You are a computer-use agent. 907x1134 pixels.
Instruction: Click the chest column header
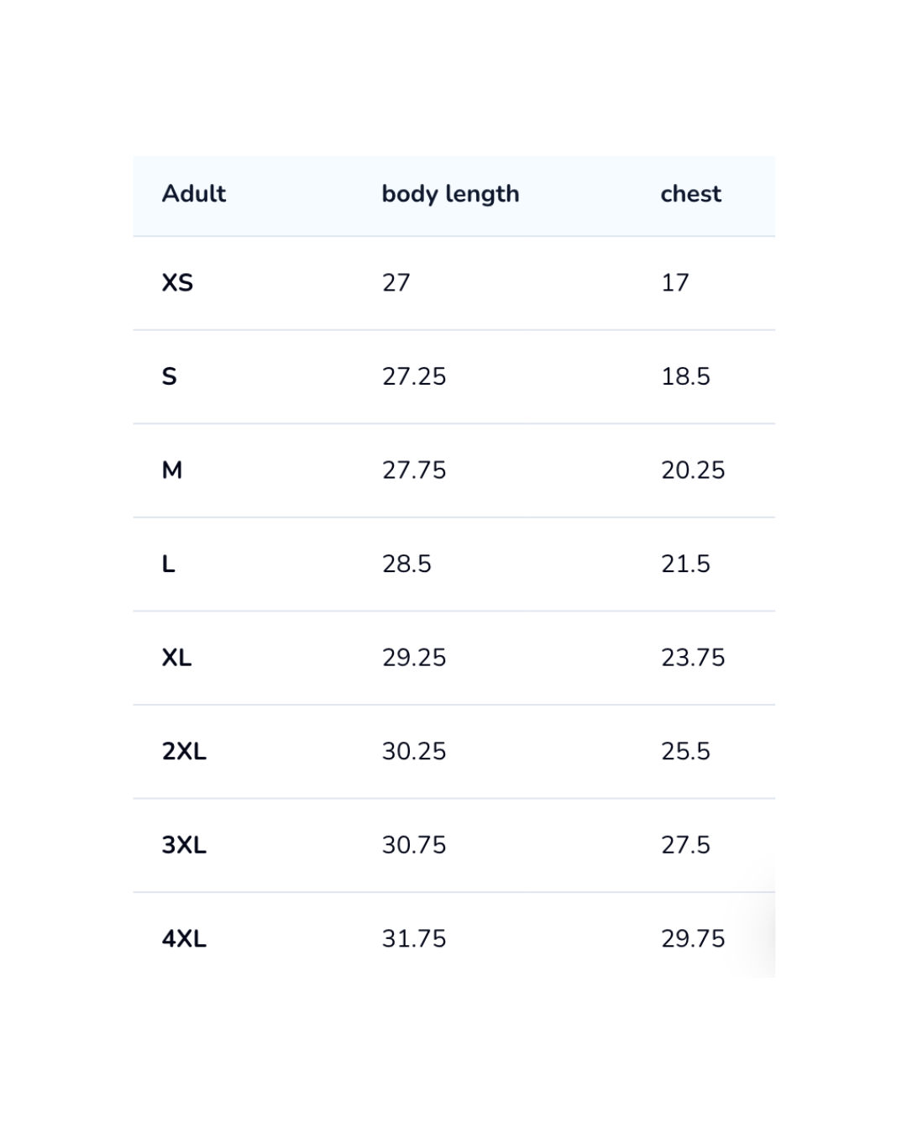(x=690, y=194)
